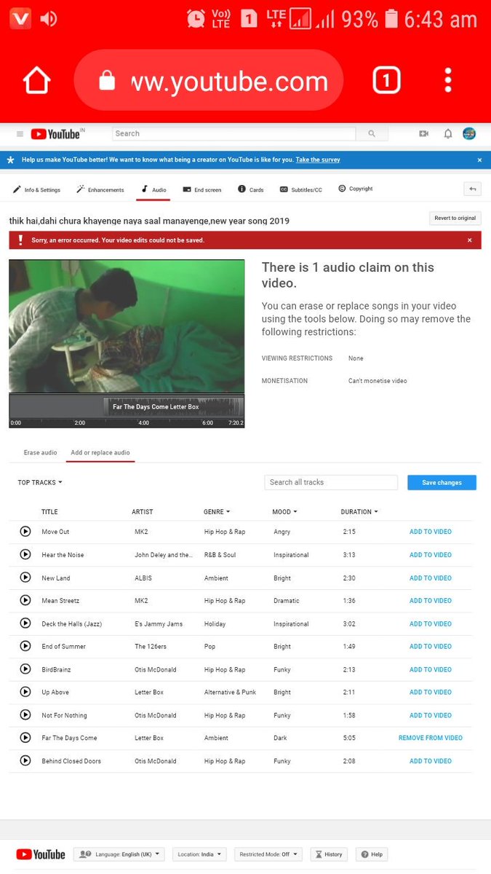This screenshot has width=491, height=874.
Task: Close the red error message
Action: (469, 240)
